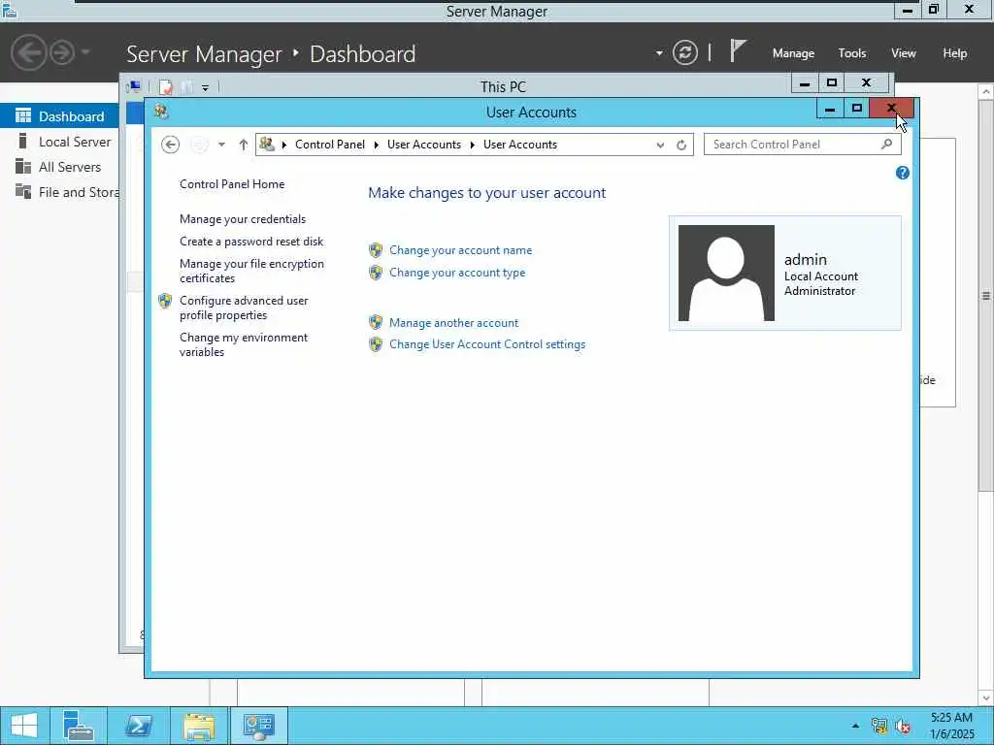This screenshot has height=745, width=994.
Task: Open the Help menu in Server Manager
Action: click(955, 53)
